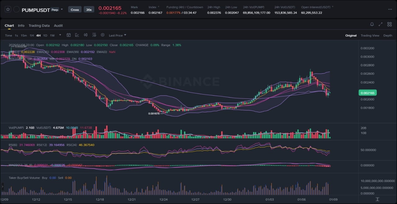
Task: Click the scroll-to-latest icon at bottom right
Action: pyautogui.click(x=377, y=199)
